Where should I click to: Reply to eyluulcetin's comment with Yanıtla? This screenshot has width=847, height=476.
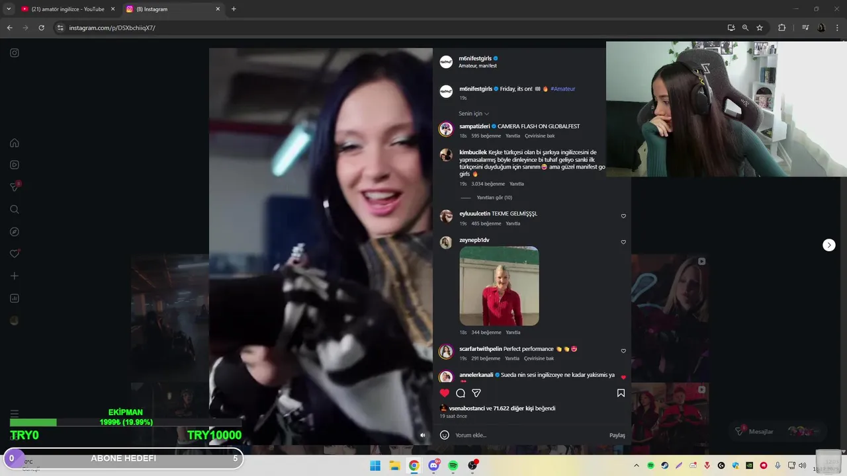click(513, 224)
